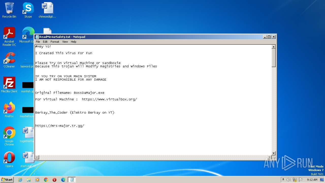Click 'I AM NOT RESPONSIBLE FOR ANY DAMAGE' line
Screen dimensions: 325x183
pyautogui.click(x=71, y=80)
